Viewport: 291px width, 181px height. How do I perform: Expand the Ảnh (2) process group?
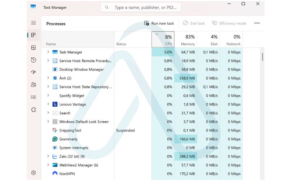click(x=48, y=78)
